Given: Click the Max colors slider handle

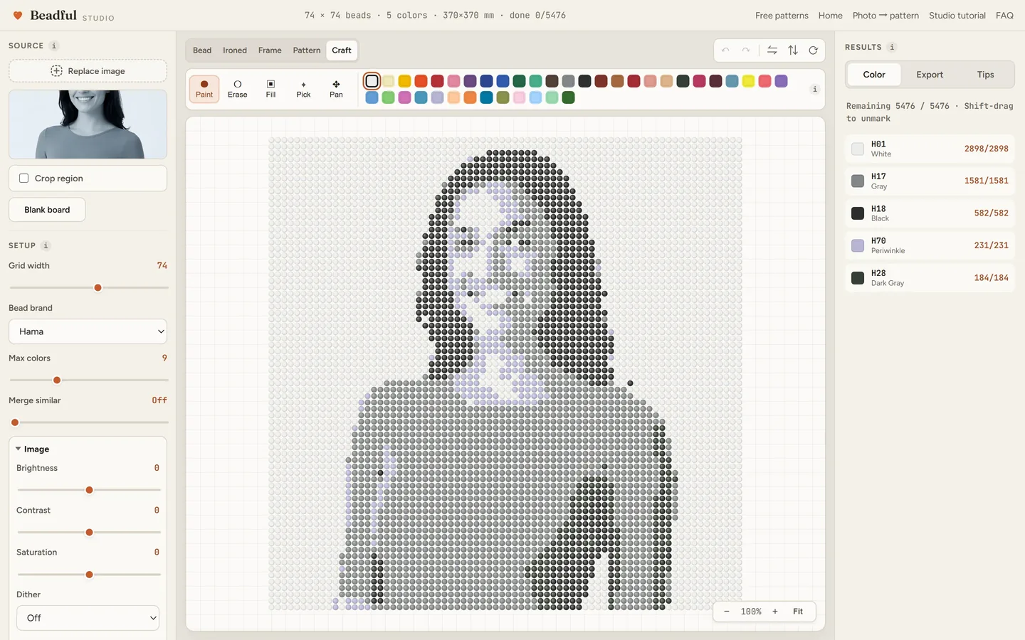Looking at the screenshot, I should (57, 380).
